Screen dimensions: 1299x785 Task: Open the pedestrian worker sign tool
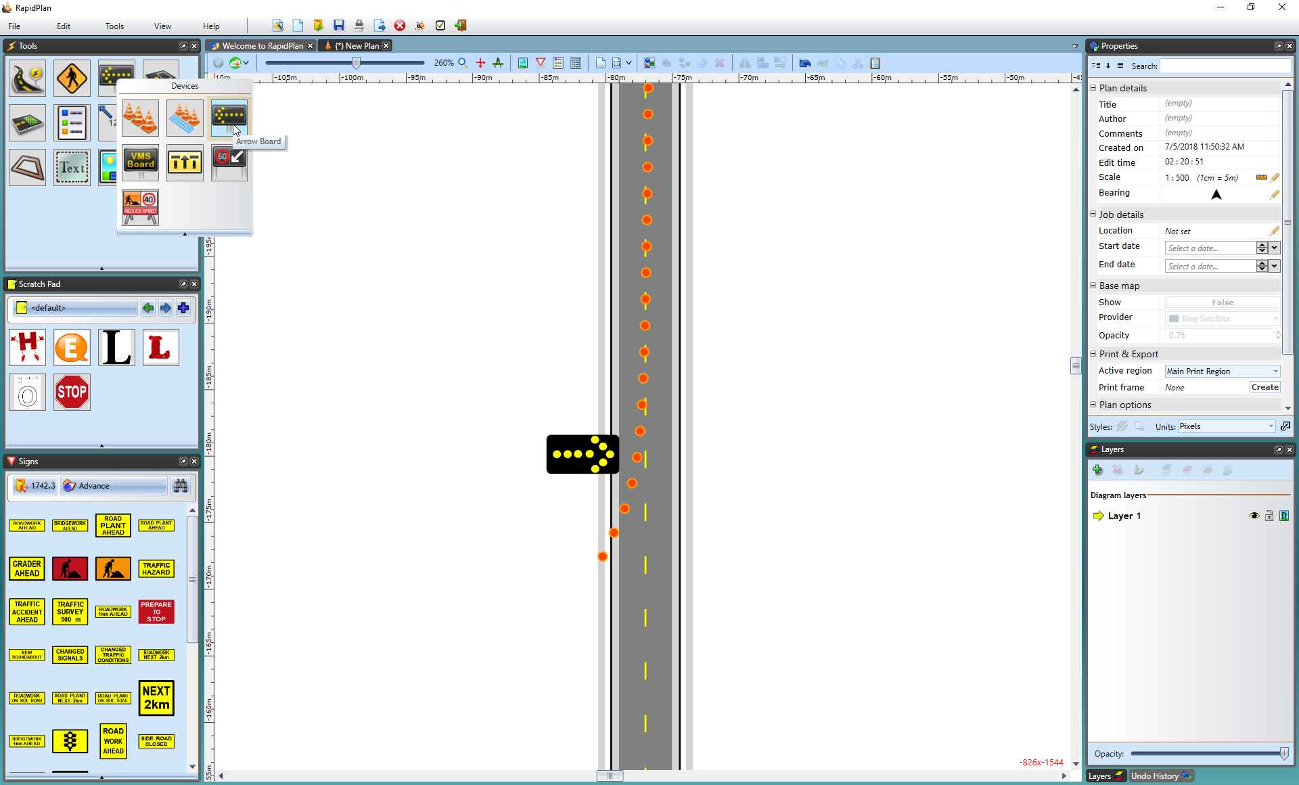click(72, 78)
